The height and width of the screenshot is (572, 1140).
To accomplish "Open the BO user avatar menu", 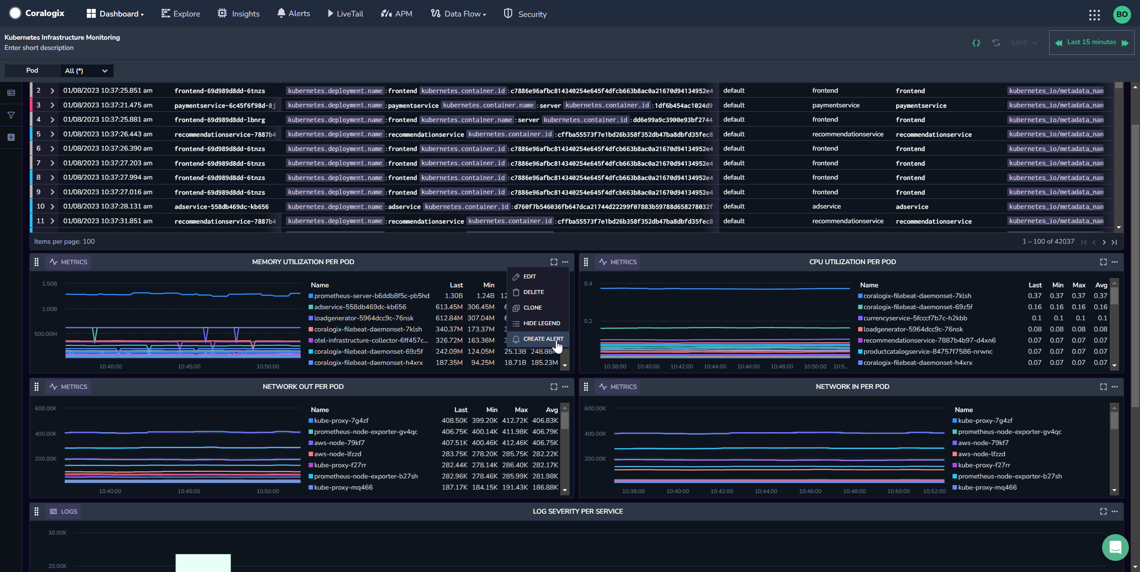I will click(1122, 14).
